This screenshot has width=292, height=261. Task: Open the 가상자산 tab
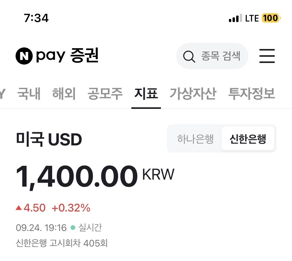193,94
